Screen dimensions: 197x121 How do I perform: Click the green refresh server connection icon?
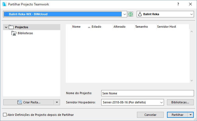pyautogui.click(x=130, y=14)
